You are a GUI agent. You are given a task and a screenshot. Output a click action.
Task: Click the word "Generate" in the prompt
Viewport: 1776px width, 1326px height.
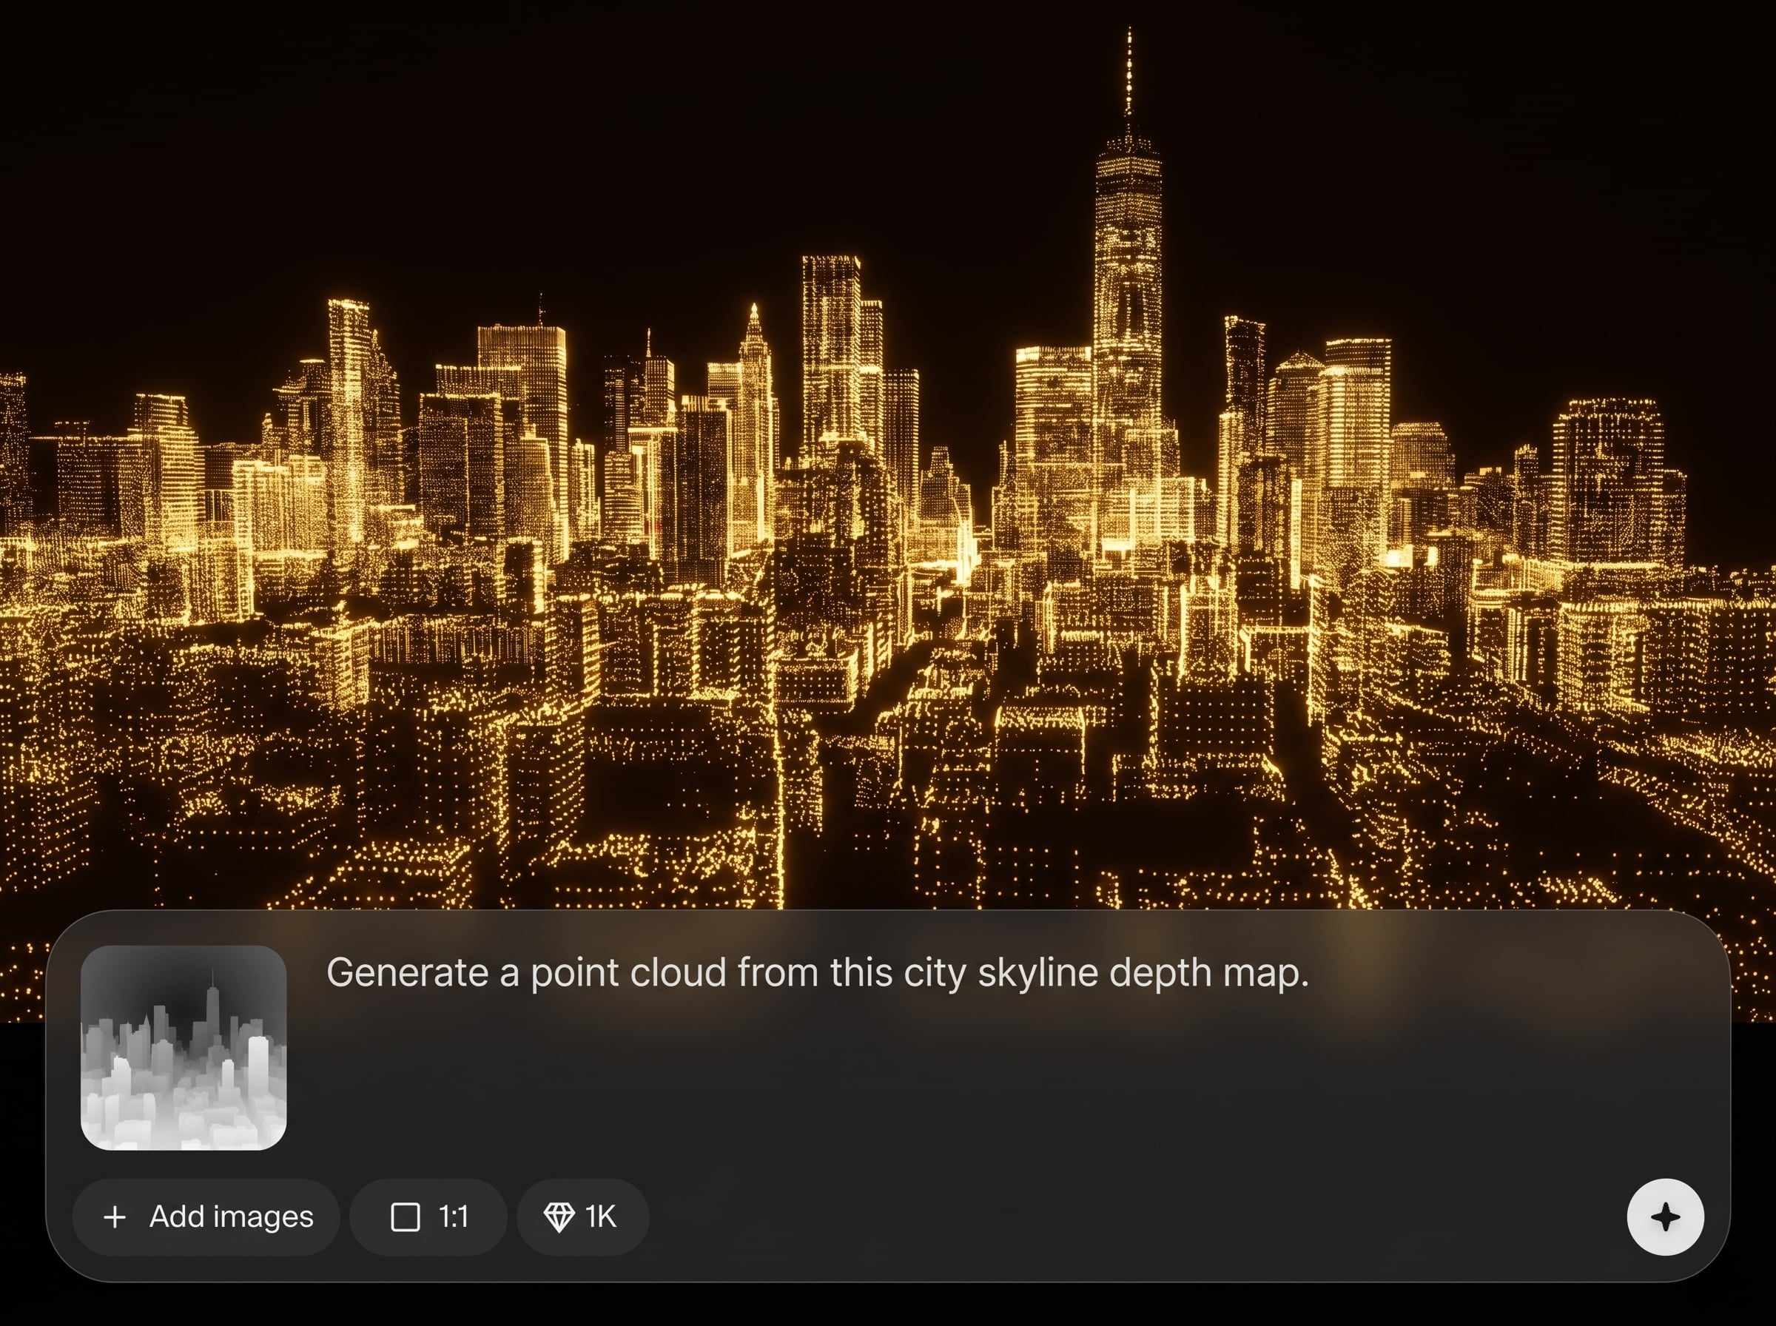407,973
